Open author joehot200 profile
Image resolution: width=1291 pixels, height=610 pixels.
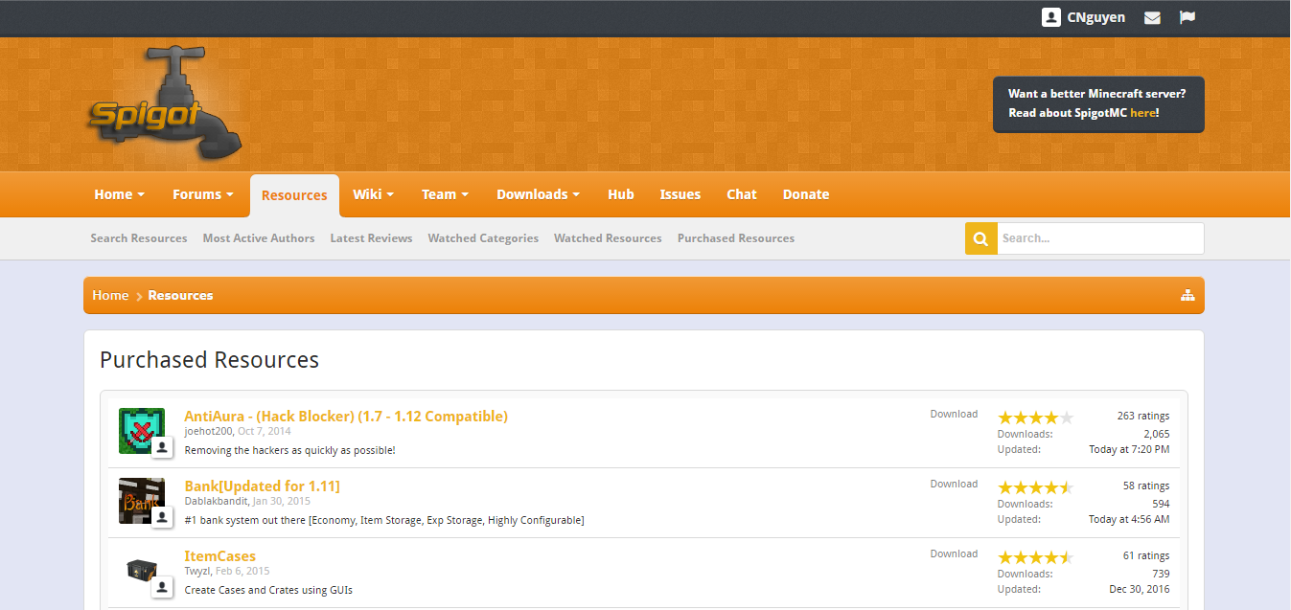click(x=208, y=431)
